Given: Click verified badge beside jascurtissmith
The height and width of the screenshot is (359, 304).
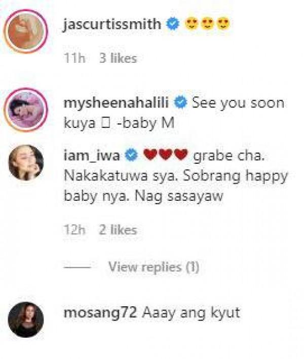Looking at the screenshot, I should pyautogui.click(x=173, y=24).
